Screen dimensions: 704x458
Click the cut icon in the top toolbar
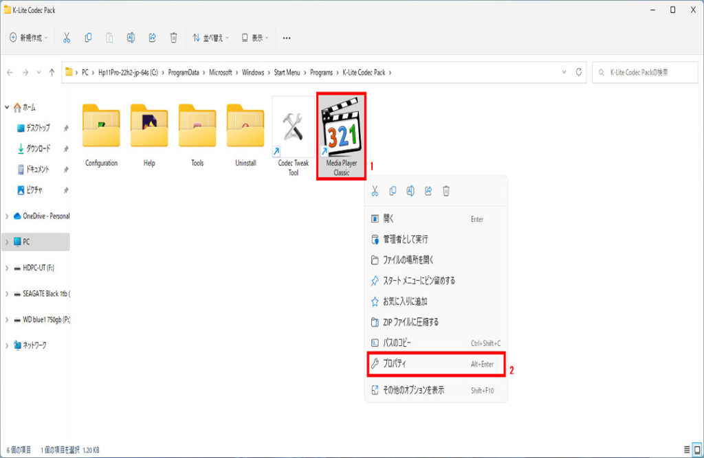(67, 38)
